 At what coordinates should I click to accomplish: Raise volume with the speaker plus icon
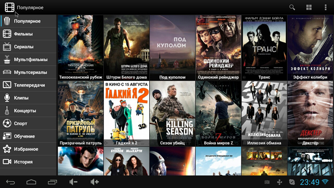(94, 182)
